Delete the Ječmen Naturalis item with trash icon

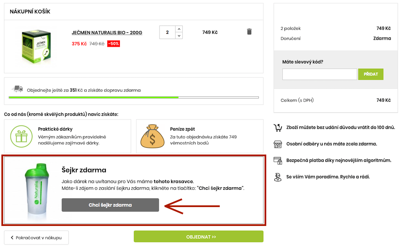point(249,32)
